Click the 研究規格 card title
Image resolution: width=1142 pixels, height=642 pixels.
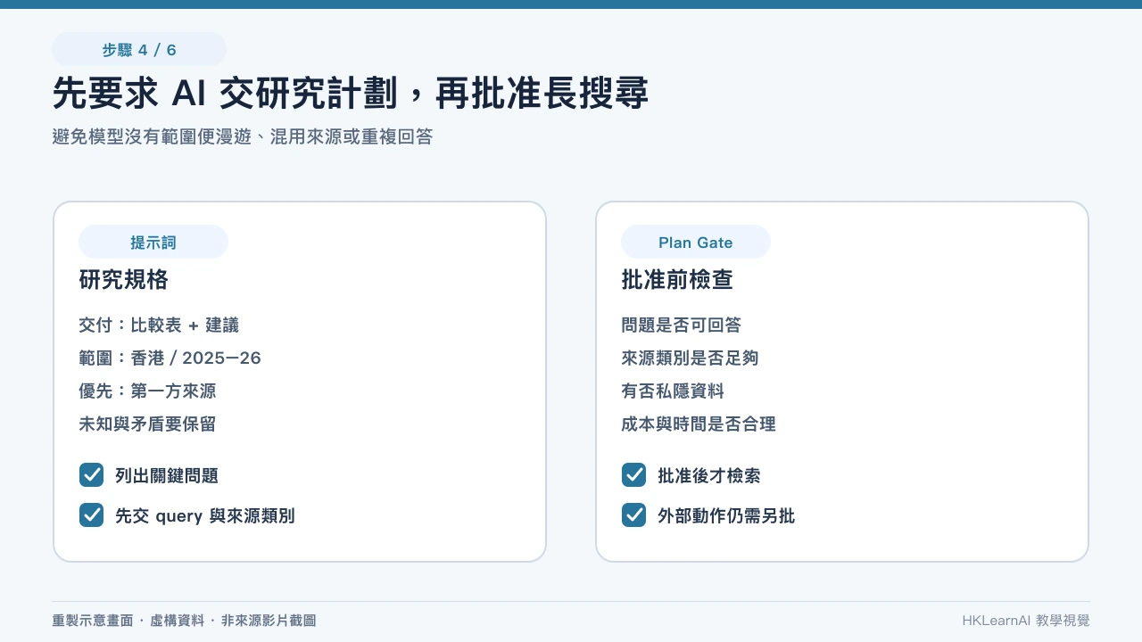tap(124, 280)
